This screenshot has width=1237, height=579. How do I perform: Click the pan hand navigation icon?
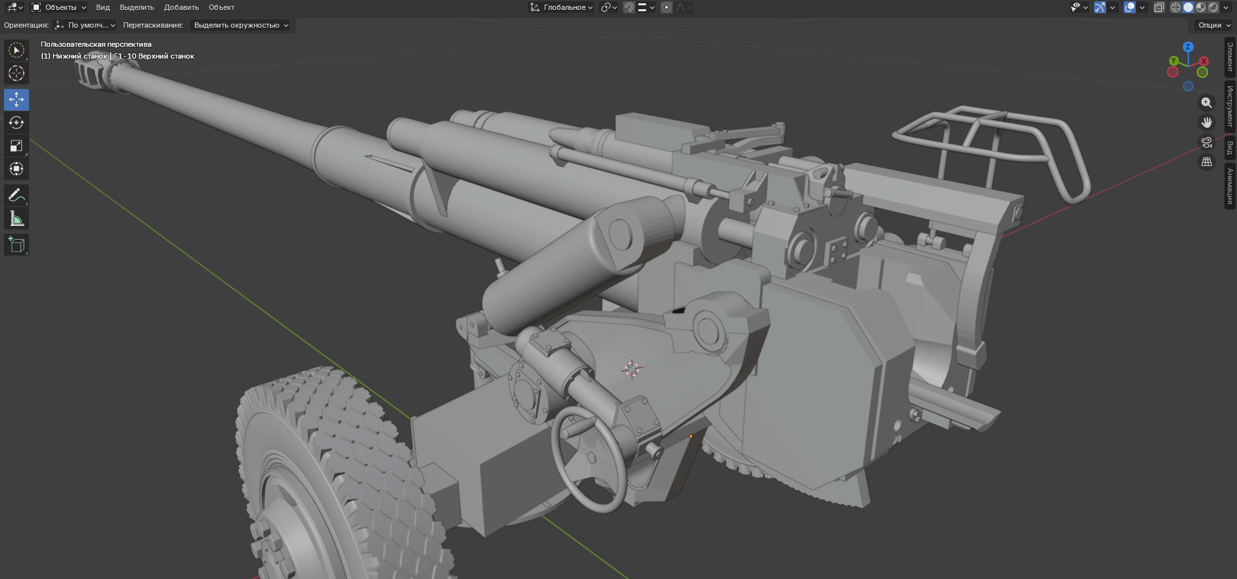pos(1206,123)
